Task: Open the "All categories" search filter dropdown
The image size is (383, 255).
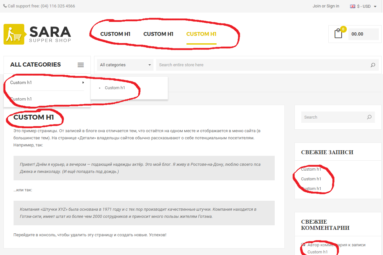Action: point(125,65)
